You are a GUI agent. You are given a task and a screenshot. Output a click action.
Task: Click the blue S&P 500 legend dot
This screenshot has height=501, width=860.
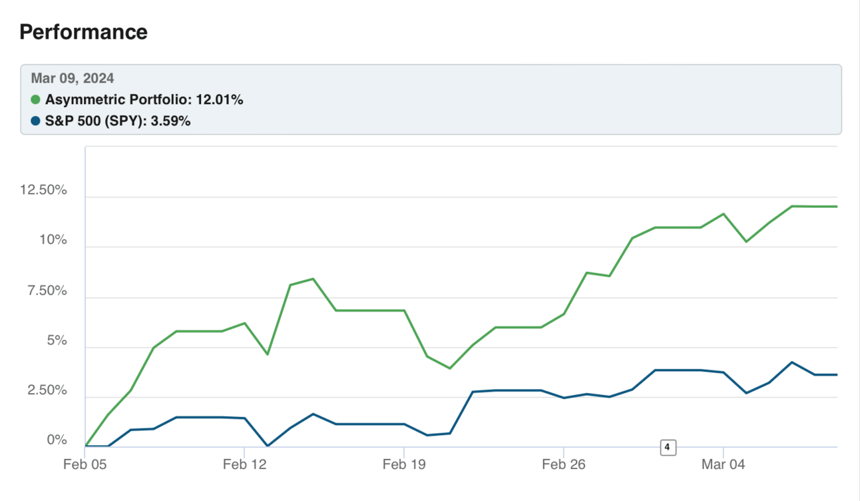pos(36,121)
